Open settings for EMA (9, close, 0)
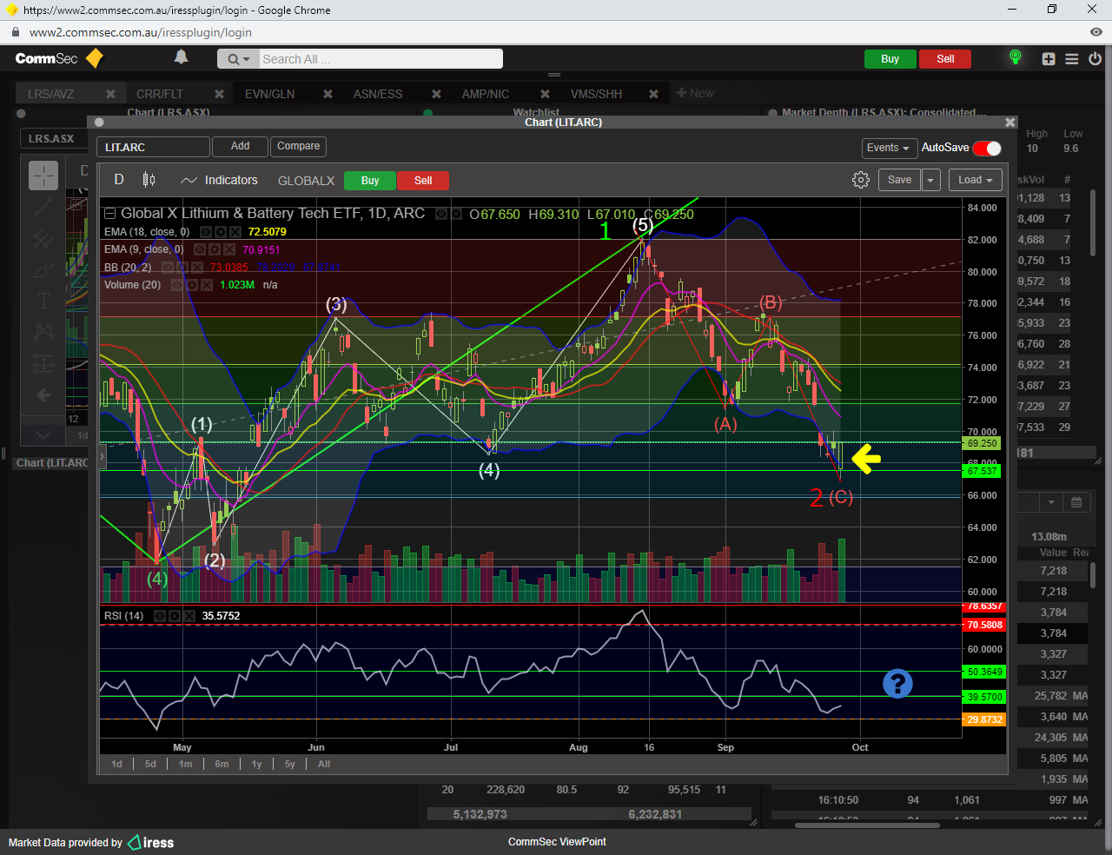Image resolution: width=1112 pixels, height=855 pixels. click(215, 249)
